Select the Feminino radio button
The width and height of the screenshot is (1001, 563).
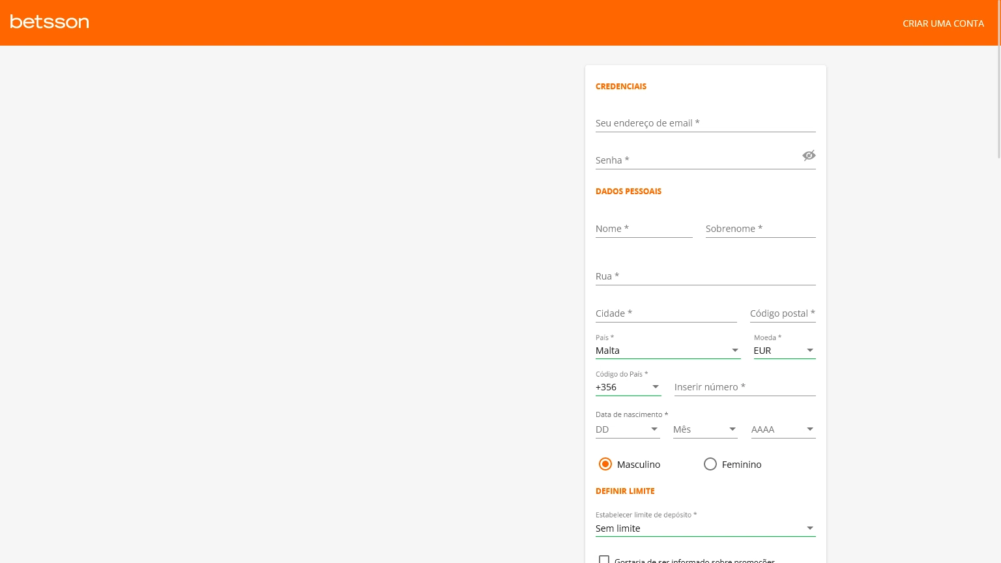710,464
